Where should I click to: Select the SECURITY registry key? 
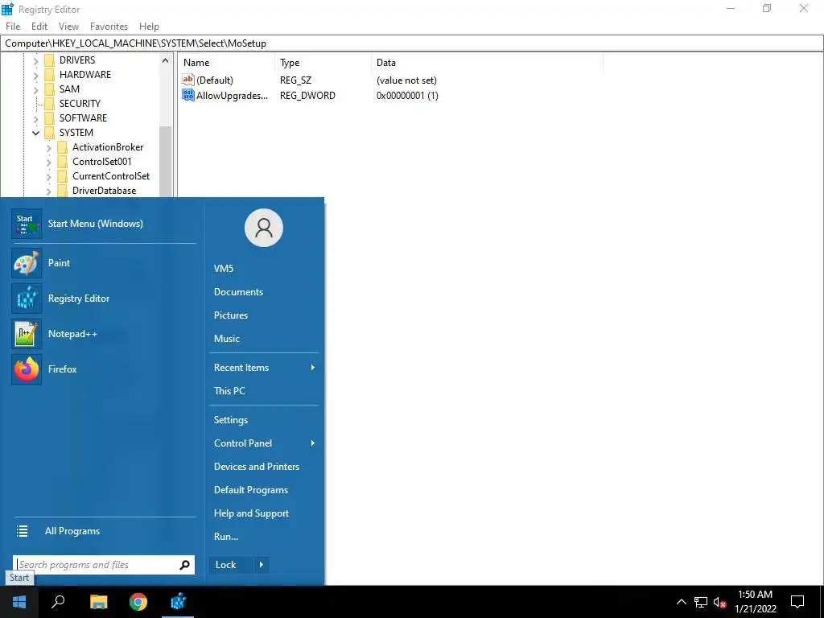click(x=80, y=104)
